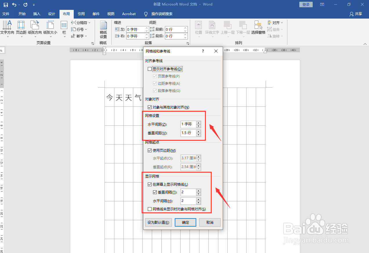Toggle page guides checkbox
Screen dimensions: 369x253
pyautogui.click(x=155, y=76)
